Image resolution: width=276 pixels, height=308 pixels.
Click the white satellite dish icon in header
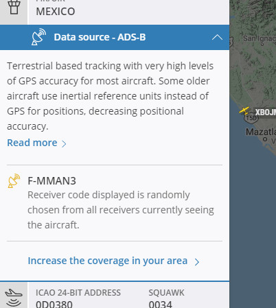pos(38,37)
